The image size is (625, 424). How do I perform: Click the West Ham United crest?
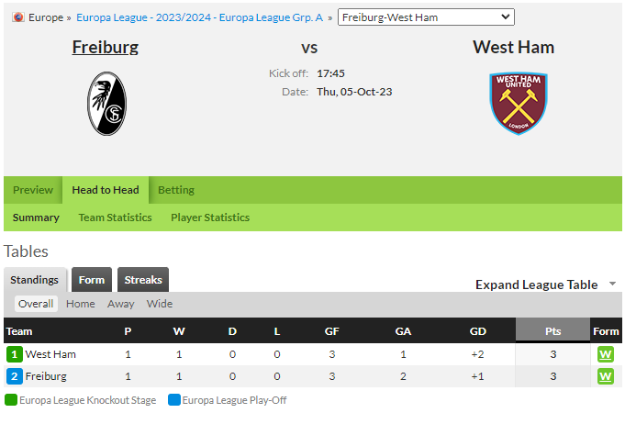(x=519, y=104)
